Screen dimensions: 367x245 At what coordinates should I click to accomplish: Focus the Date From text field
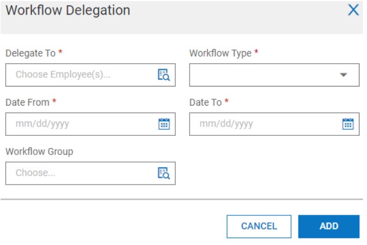point(81,124)
